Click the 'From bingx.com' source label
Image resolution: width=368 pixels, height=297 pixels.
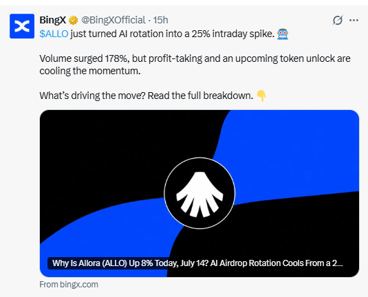pos(69,285)
